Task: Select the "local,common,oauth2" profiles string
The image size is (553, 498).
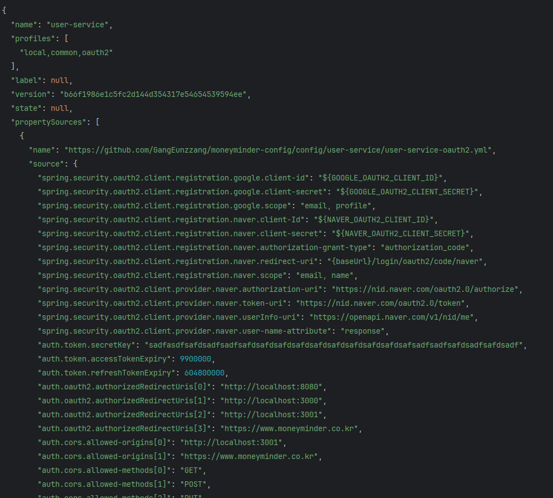Action: (66, 52)
